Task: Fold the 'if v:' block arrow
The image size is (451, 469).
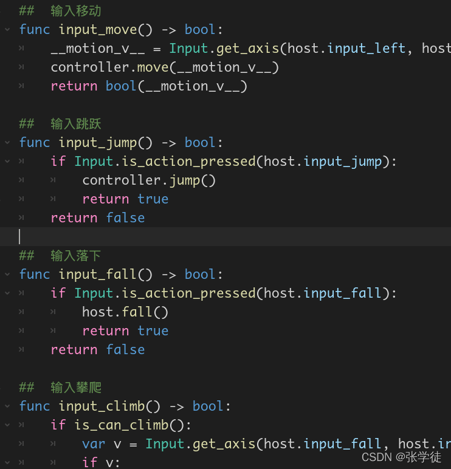Action: pos(7,462)
